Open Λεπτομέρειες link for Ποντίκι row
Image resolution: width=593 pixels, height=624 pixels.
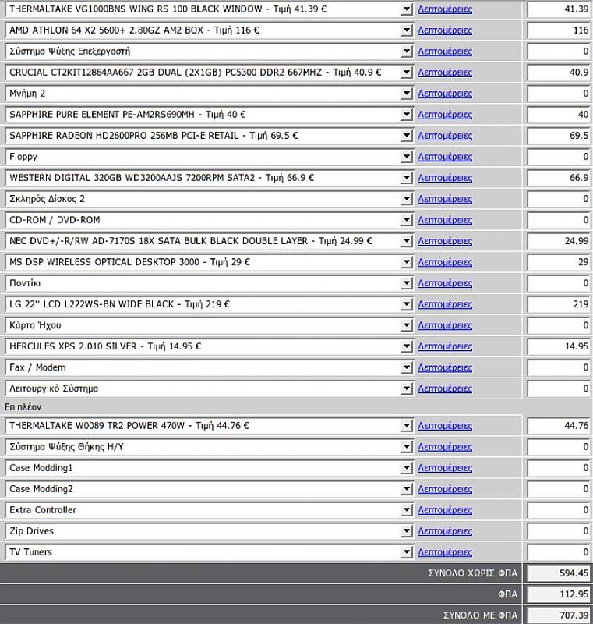tap(445, 283)
